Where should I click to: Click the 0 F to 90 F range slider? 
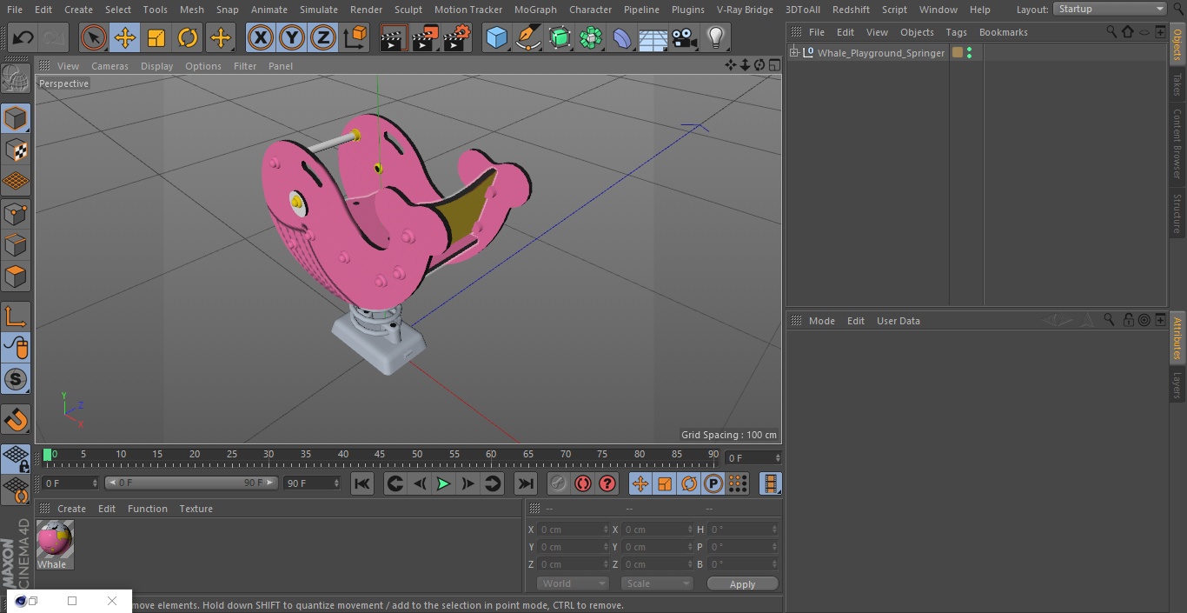191,483
